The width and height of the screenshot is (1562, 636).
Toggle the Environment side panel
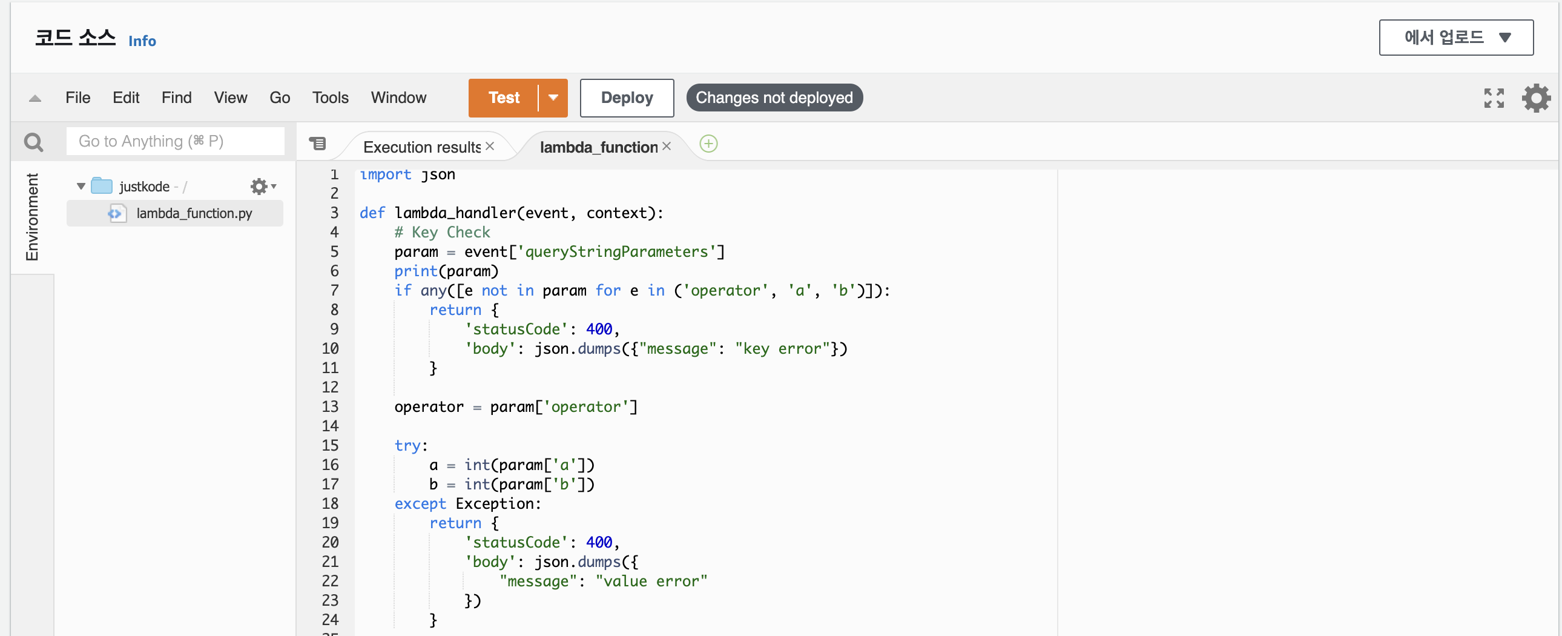coord(32,217)
